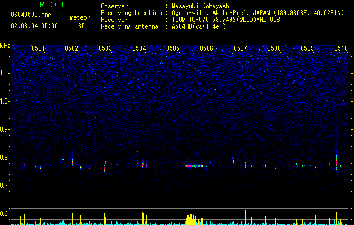Click the 0.7 kHz axis label
Viewport: 354px width, 225px height.
tap(5, 186)
